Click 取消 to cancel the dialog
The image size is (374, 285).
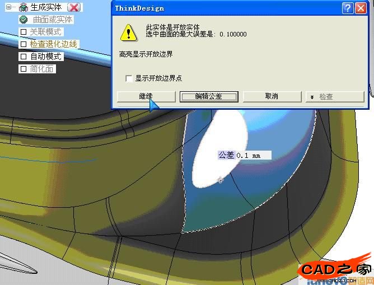(272, 96)
